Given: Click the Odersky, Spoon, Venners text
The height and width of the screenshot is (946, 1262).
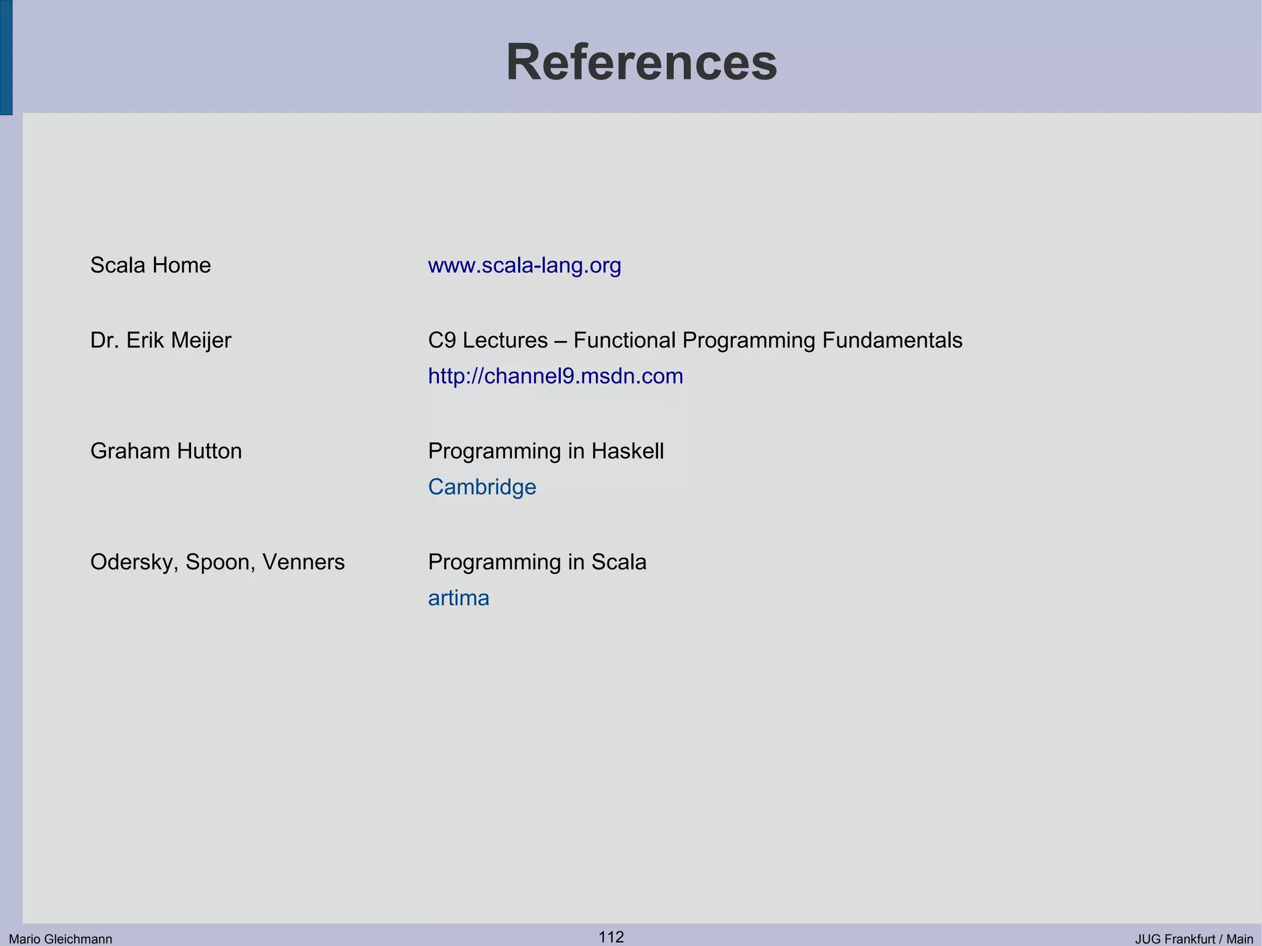Looking at the screenshot, I should click(217, 562).
